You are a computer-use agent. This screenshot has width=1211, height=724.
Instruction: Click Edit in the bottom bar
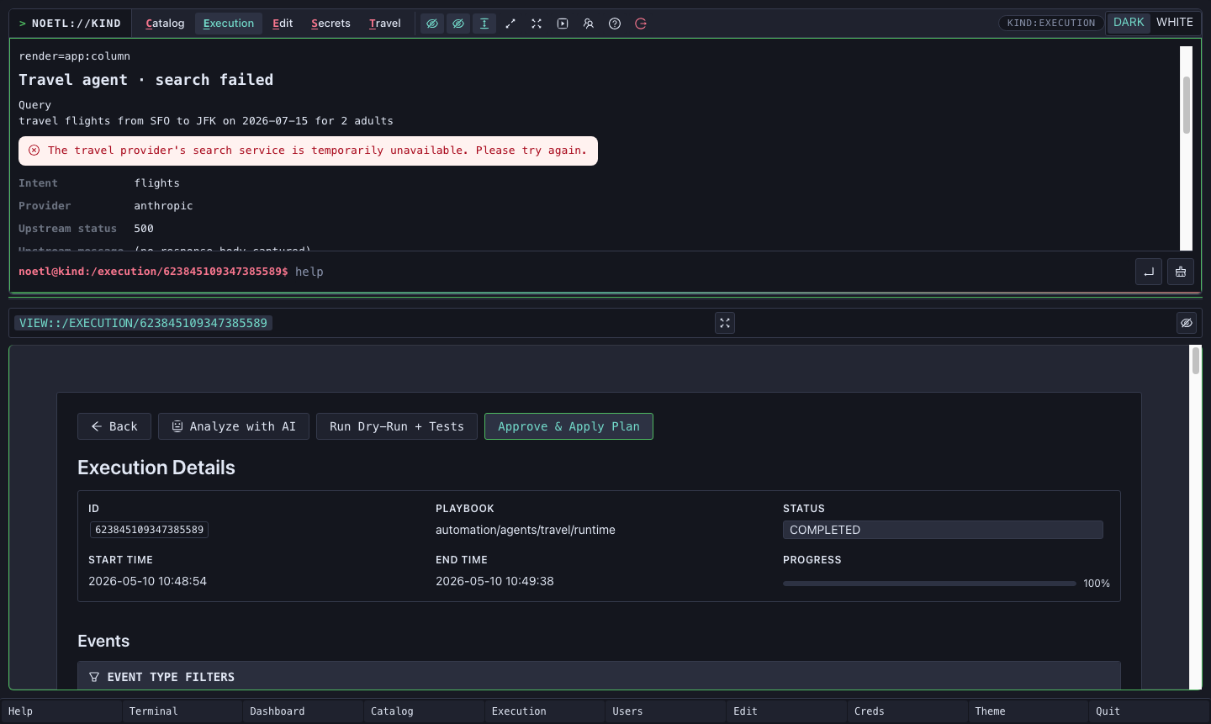pos(787,711)
